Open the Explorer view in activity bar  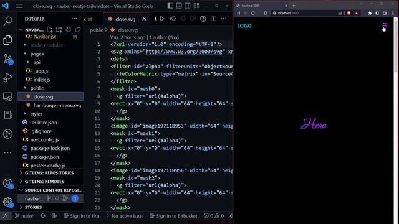pyautogui.click(x=7, y=40)
